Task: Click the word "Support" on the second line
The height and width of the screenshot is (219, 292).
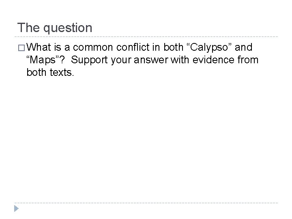Action: click(89, 60)
